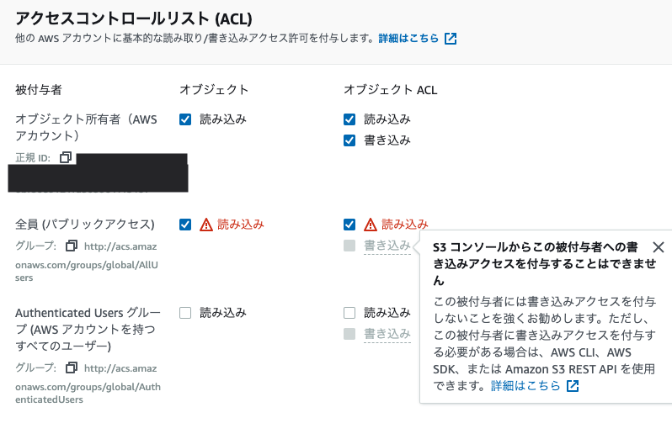Enable Authenticated Users object 読み込み checkbox
The width and height of the screenshot is (672, 439).
(185, 313)
